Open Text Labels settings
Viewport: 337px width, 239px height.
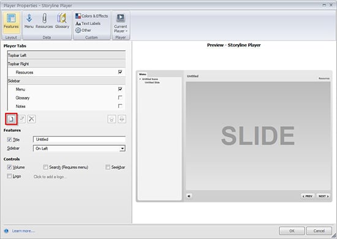pos(88,23)
